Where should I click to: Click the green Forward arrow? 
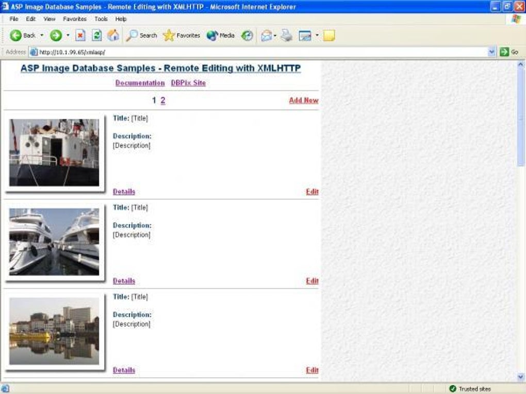click(56, 35)
